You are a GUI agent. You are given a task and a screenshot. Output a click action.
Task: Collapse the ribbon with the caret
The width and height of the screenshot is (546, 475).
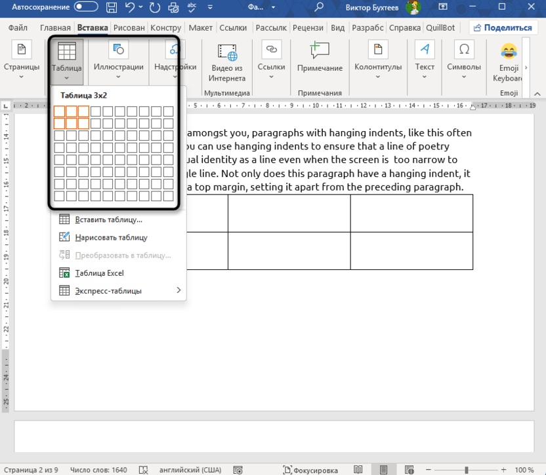click(x=537, y=94)
